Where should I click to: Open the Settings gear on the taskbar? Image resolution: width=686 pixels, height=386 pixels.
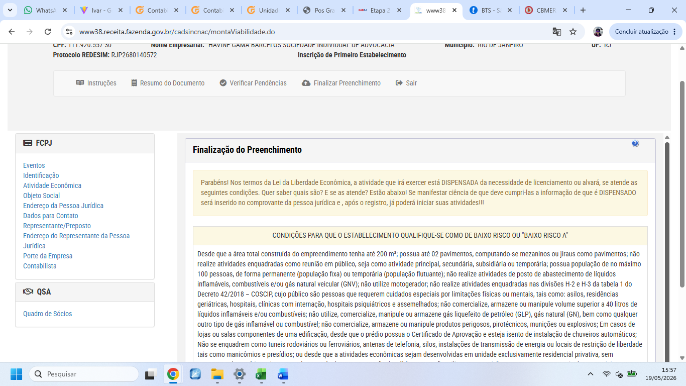[x=240, y=374]
